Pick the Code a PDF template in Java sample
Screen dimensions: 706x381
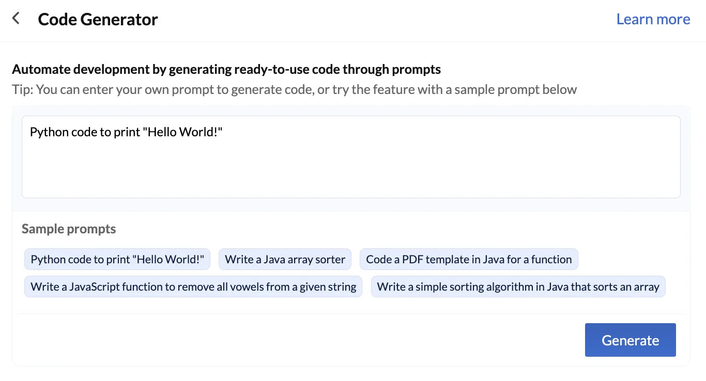coord(469,259)
